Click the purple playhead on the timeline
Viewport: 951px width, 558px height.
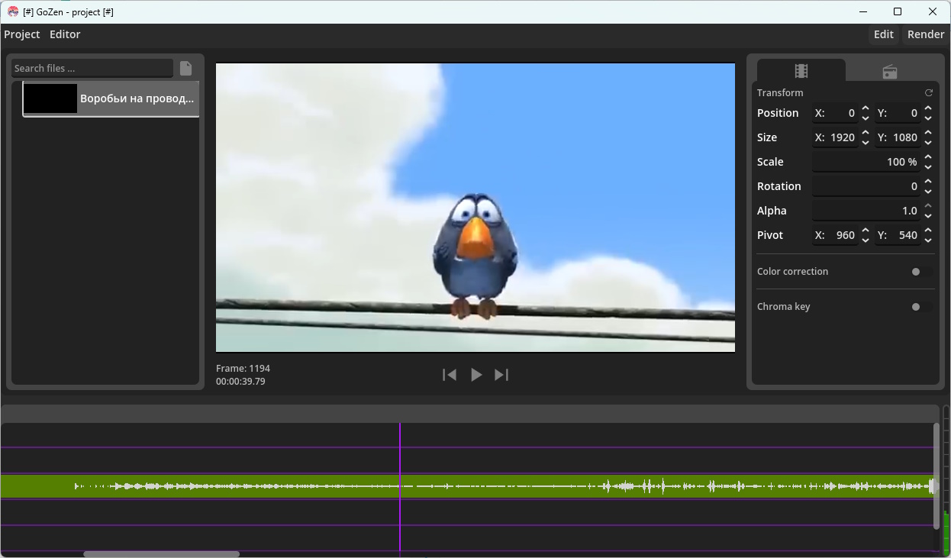tap(400, 486)
